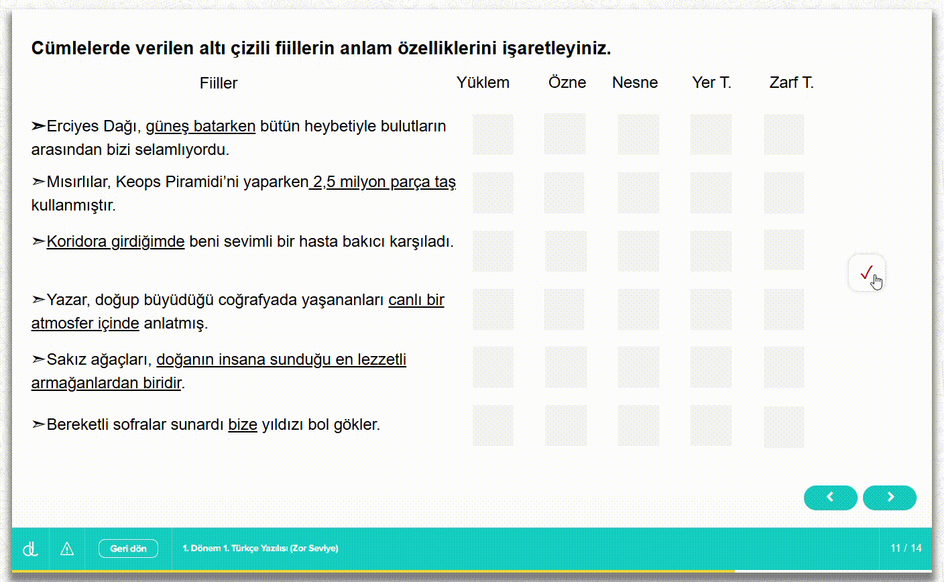Click the red checkmark confirm icon
Viewport: 944px width, 582px height.
click(866, 272)
